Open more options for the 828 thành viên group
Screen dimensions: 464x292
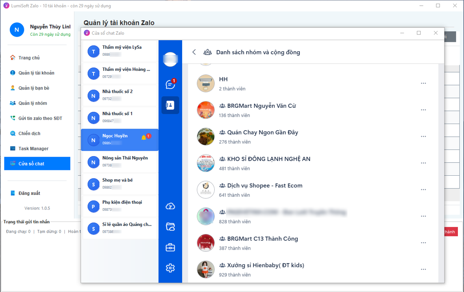click(423, 216)
